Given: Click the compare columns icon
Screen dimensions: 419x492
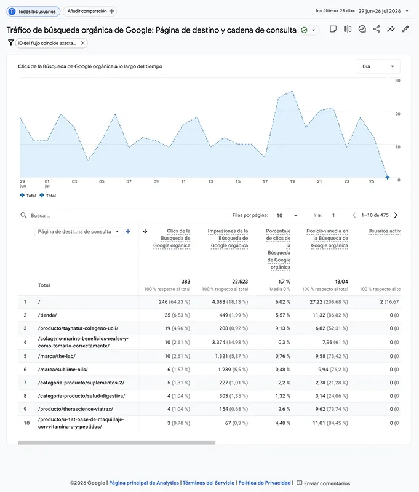Looking at the screenshot, I should point(348,29).
